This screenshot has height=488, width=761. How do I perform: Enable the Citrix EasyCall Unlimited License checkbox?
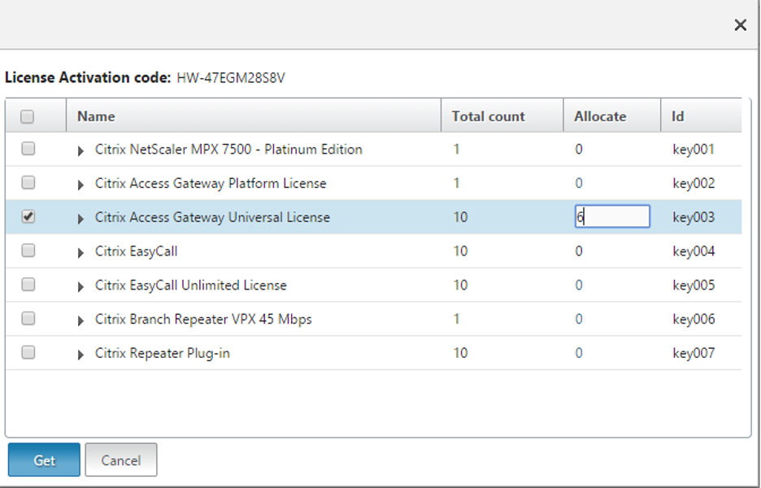(28, 285)
